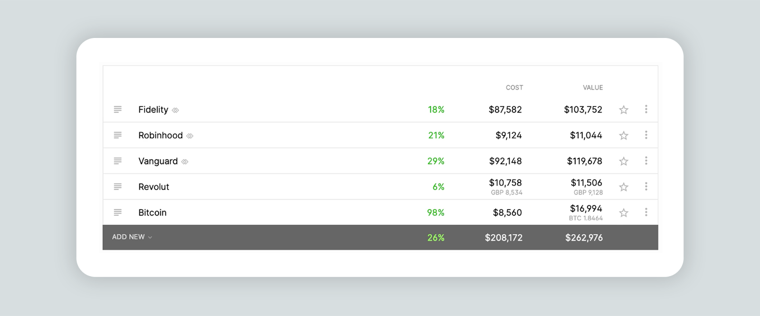
Task: Open Vanguard row's more options
Action: pyautogui.click(x=646, y=160)
